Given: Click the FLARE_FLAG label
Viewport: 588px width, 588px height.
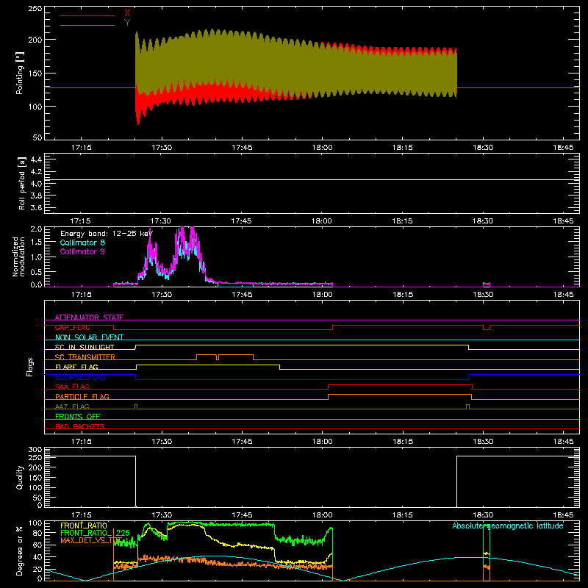Looking at the screenshot, I should 76,367.
